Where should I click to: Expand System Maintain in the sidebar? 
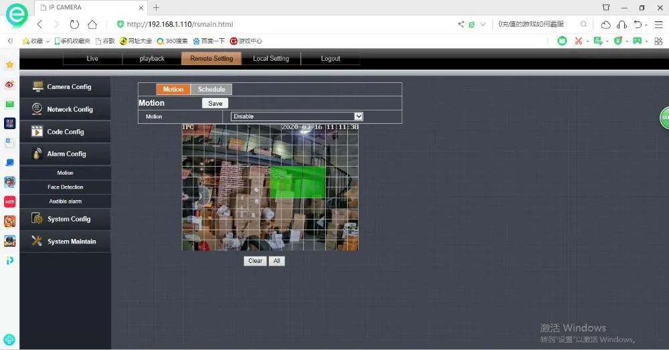(65, 242)
